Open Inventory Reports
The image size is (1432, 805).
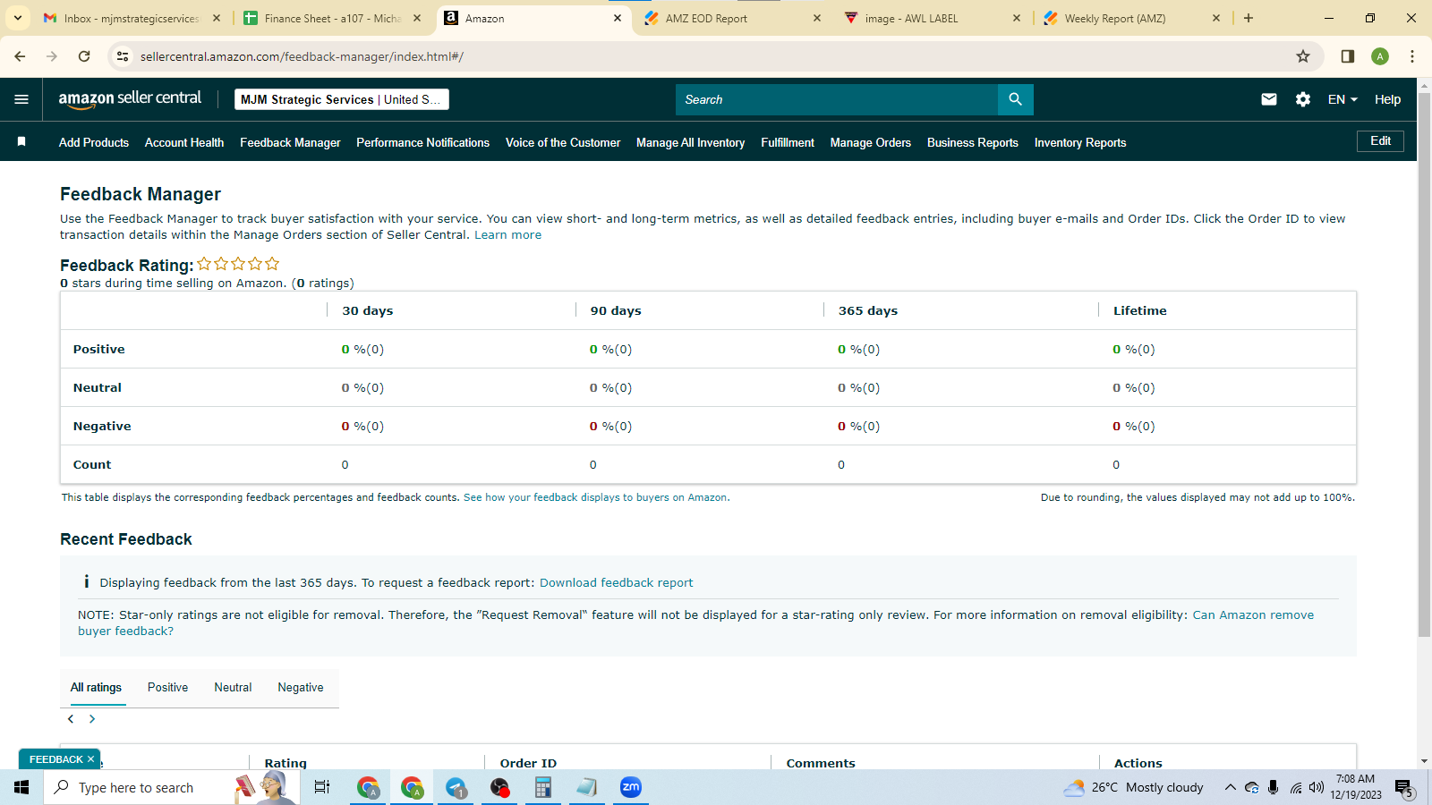point(1080,142)
